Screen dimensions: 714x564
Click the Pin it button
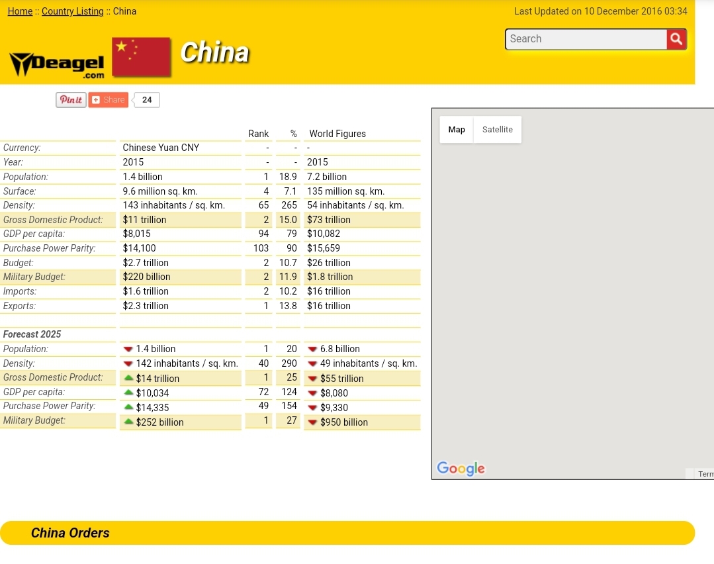coord(71,100)
